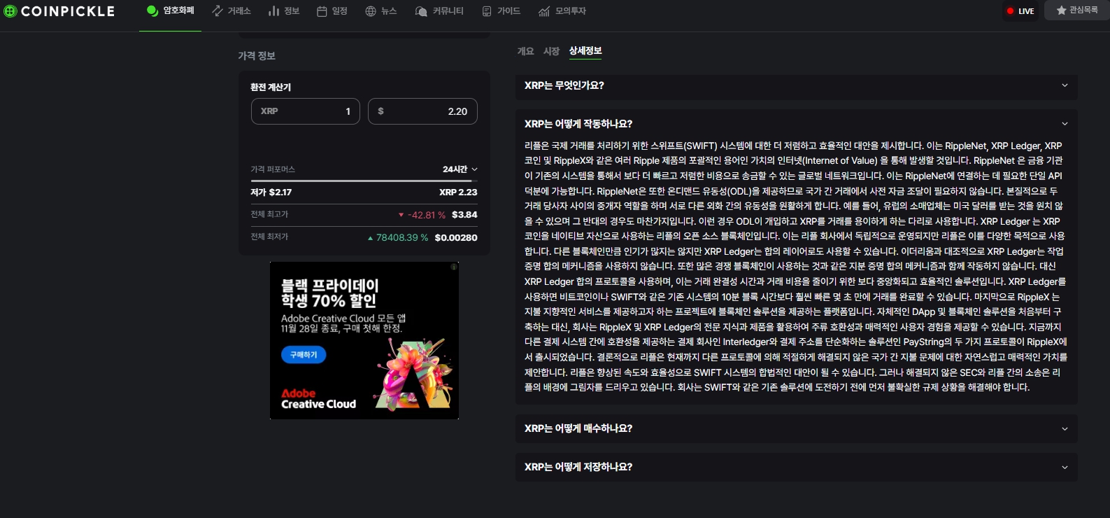Viewport: 1110px width, 518px height.
Task: Click the 커뮤니티 chat bubble icon
Action: click(x=421, y=11)
